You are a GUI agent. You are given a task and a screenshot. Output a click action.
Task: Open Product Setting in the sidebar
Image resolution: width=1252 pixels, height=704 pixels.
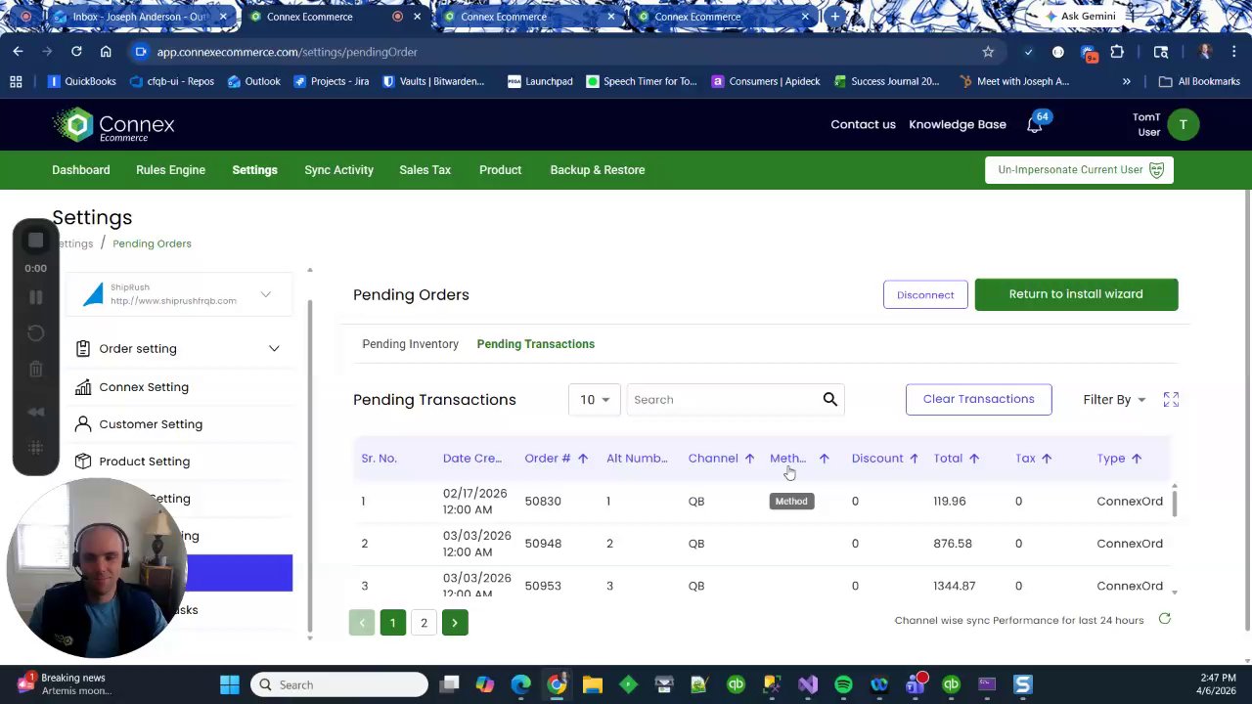point(144,462)
